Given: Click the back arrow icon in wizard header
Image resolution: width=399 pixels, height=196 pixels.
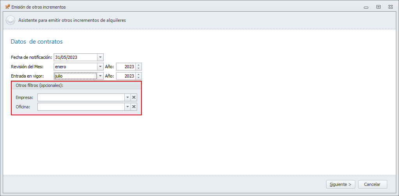Looking at the screenshot, I should point(11,20).
